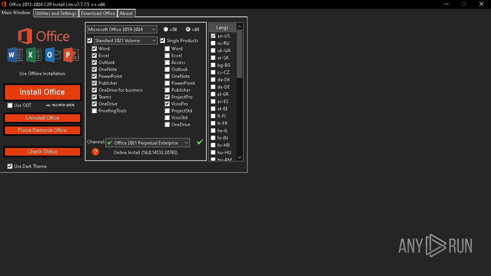The image size is (491, 276).
Task: Open the Standard 2021 Volume edition dropdown
Action: pos(126,40)
